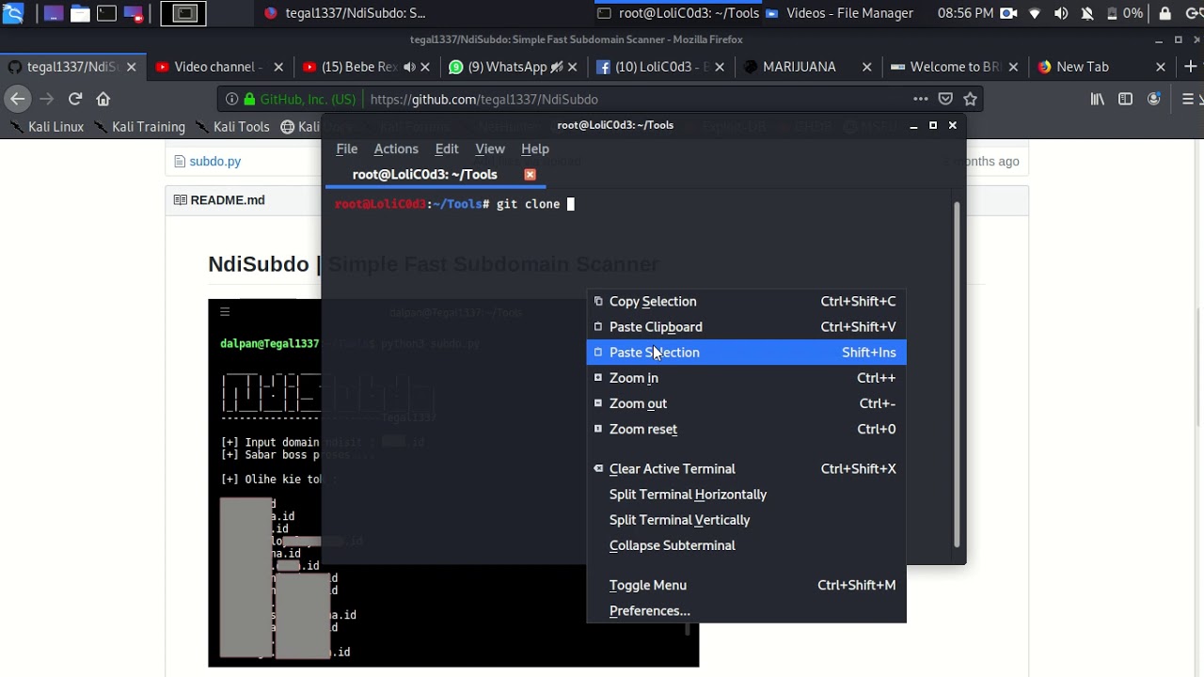Choose Paste Clipboard from context menu
The height and width of the screenshot is (677, 1204).
746,326
